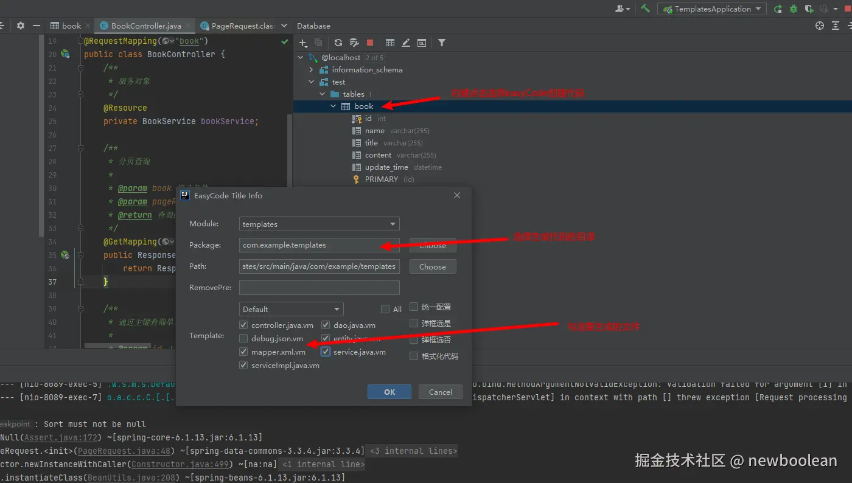Click Choose button next to Package field
Viewport: 852px width, 483px height.
(433, 245)
